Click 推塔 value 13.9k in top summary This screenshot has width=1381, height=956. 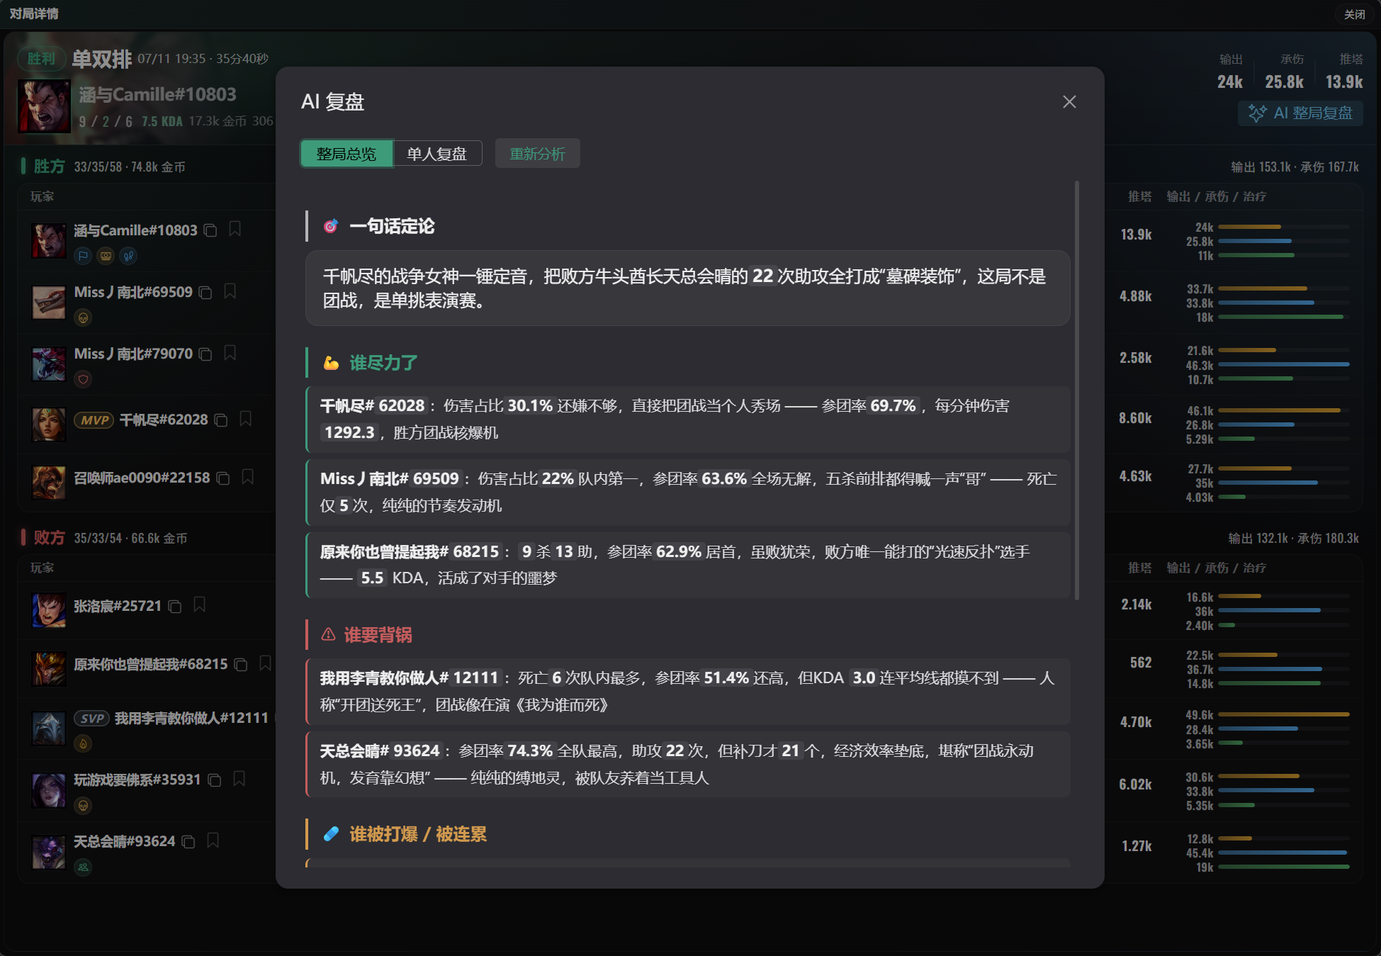coord(1344,82)
